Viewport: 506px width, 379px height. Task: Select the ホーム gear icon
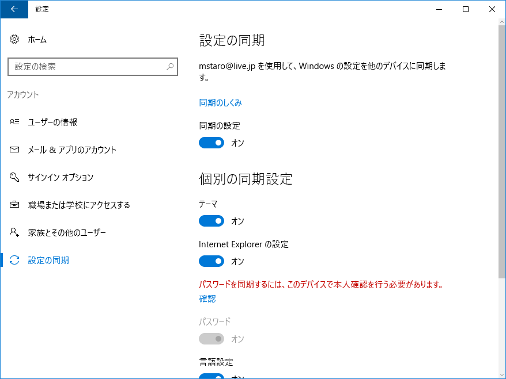13,39
